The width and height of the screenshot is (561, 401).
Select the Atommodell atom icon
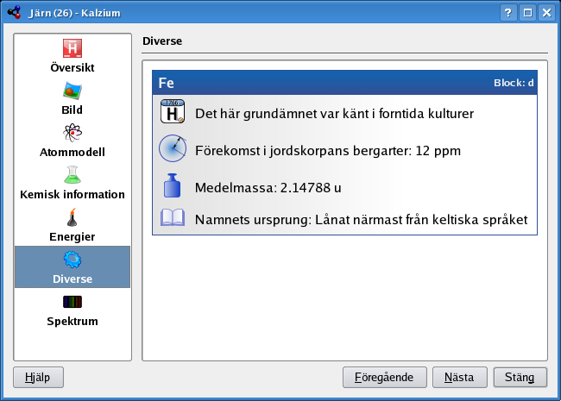point(72,133)
